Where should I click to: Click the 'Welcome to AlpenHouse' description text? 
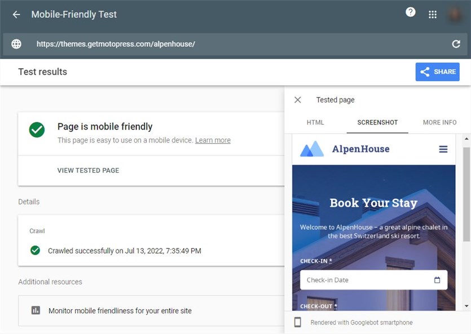[x=373, y=231]
